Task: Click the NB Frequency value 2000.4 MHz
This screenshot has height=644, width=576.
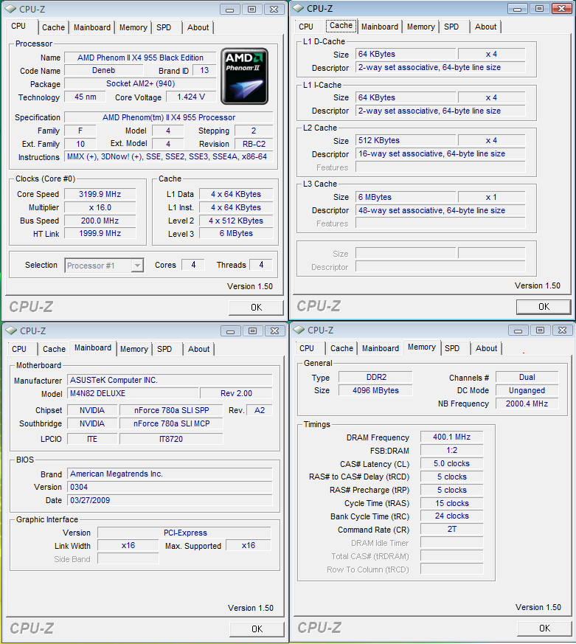Action: point(527,404)
